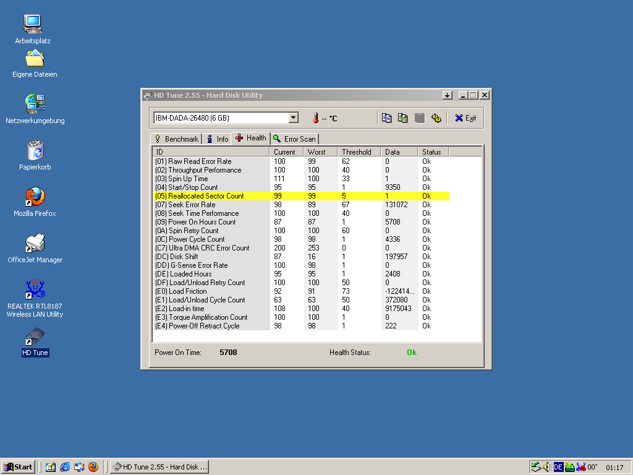The width and height of the screenshot is (633, 475).
Task: Select the Throughput Performance row
Action: click(x=301, y=170)
